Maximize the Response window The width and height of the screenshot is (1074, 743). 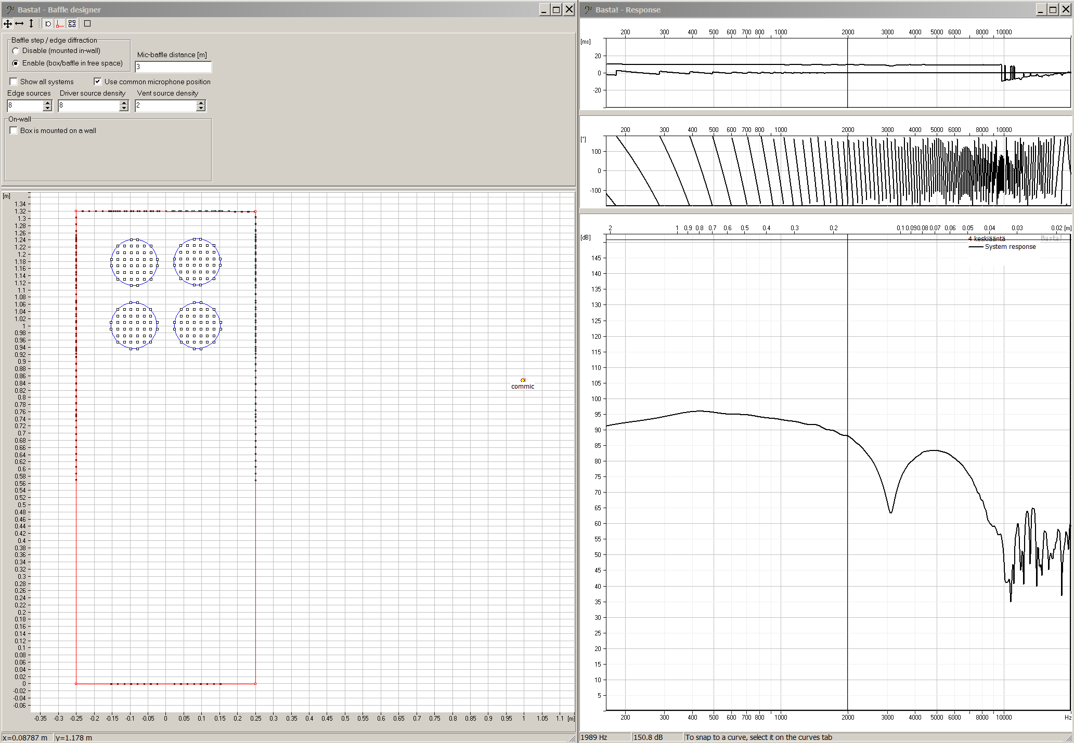(1053, 9)
